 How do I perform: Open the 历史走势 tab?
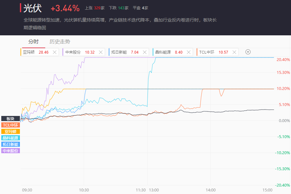(x=60, y=41)
